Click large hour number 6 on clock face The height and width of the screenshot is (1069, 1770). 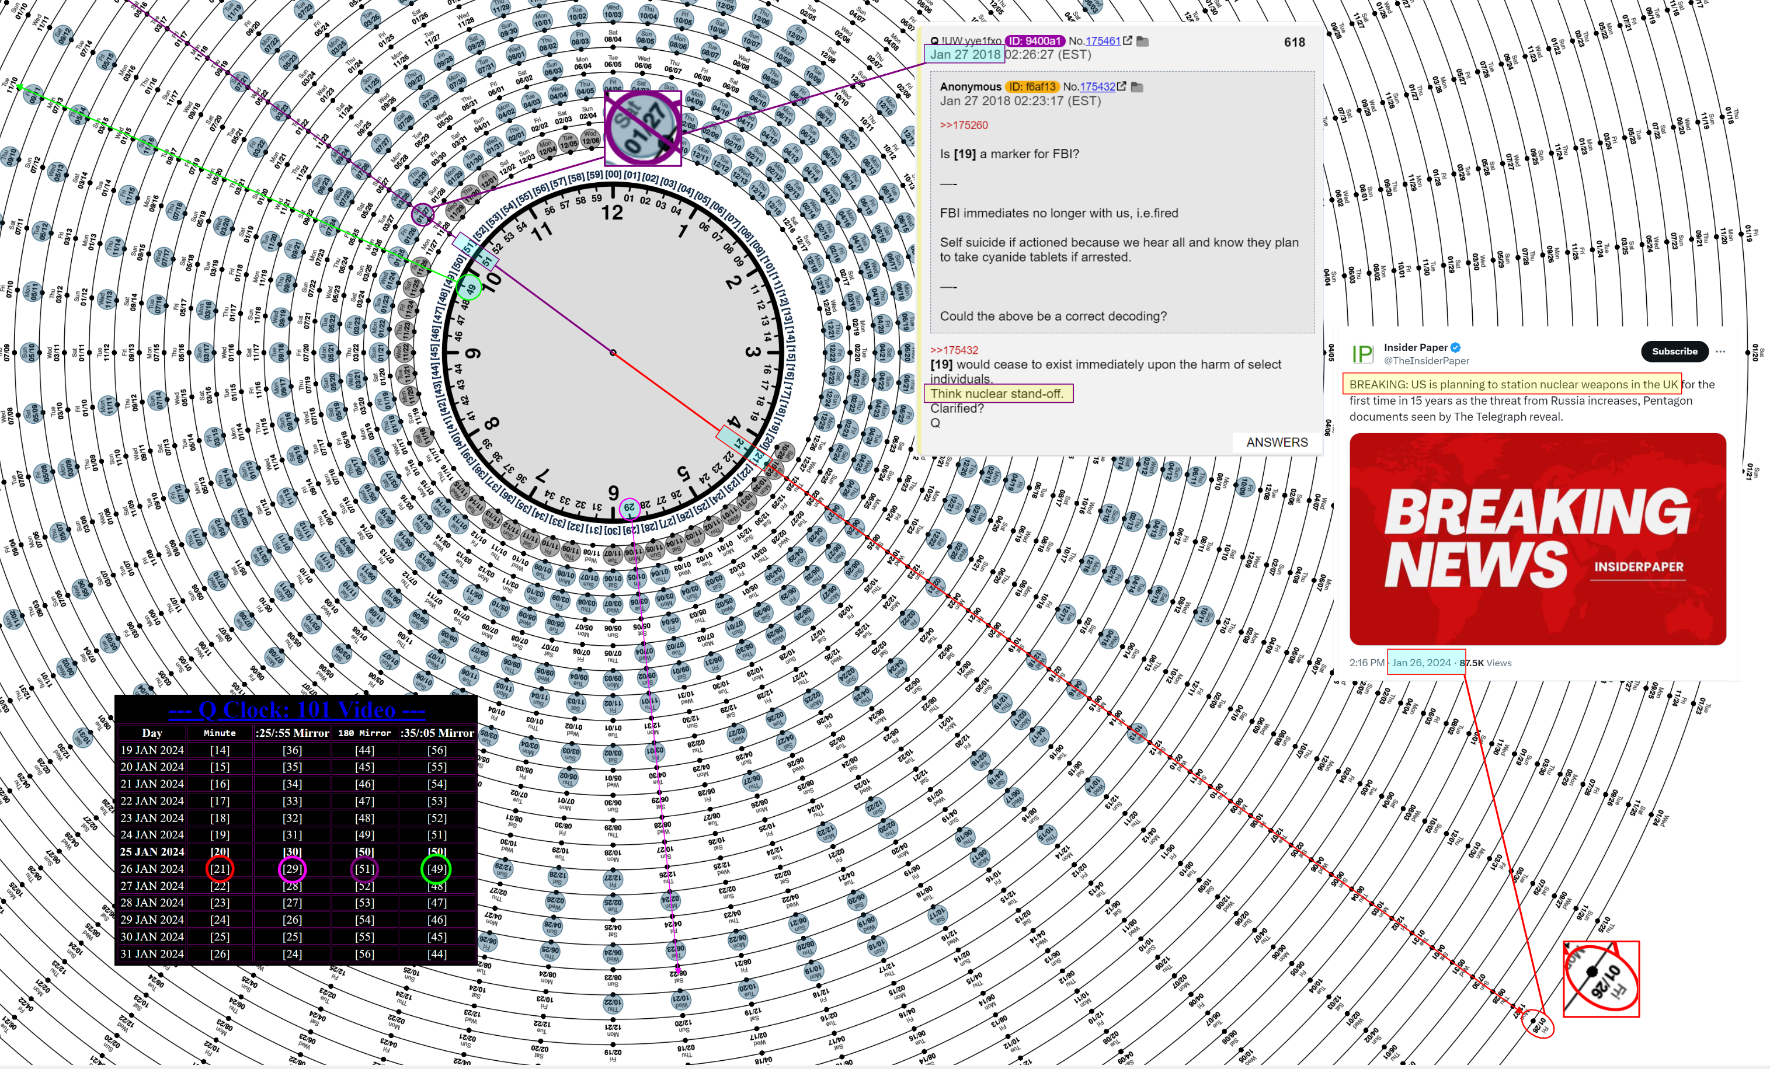click(x=614, y=492)
